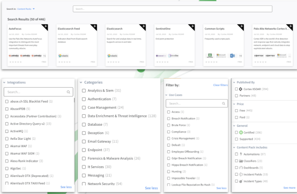Click the star rating on AutoFocus card
The image size is (297, 194).
(15, 62)
